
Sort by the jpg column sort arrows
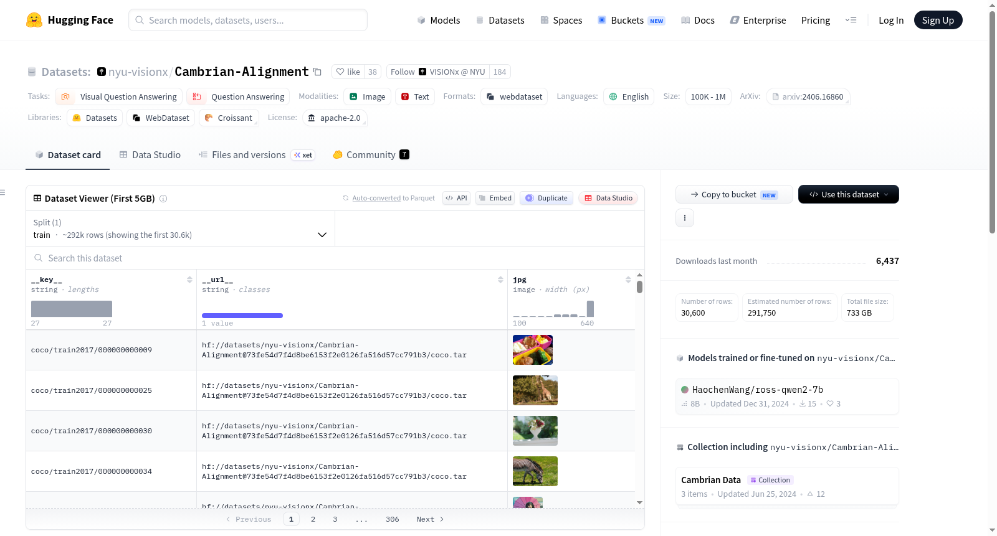[628, 280]
